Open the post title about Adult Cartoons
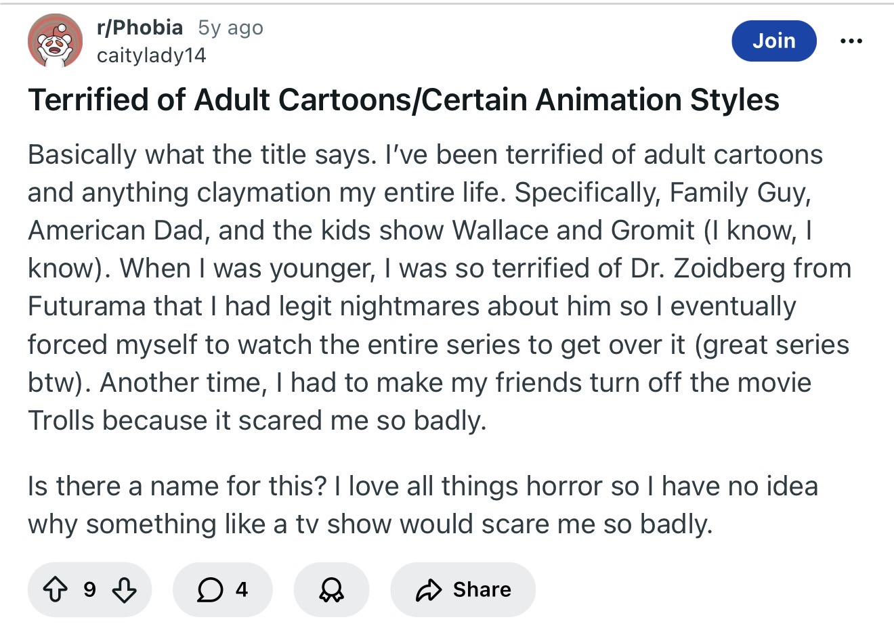Screen dimensions: 894x630 click(403, 100)
